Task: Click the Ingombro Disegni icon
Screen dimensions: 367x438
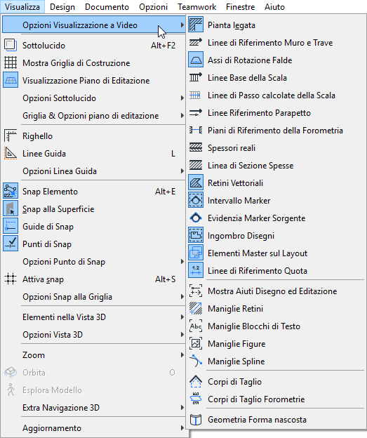Action: 196,235
